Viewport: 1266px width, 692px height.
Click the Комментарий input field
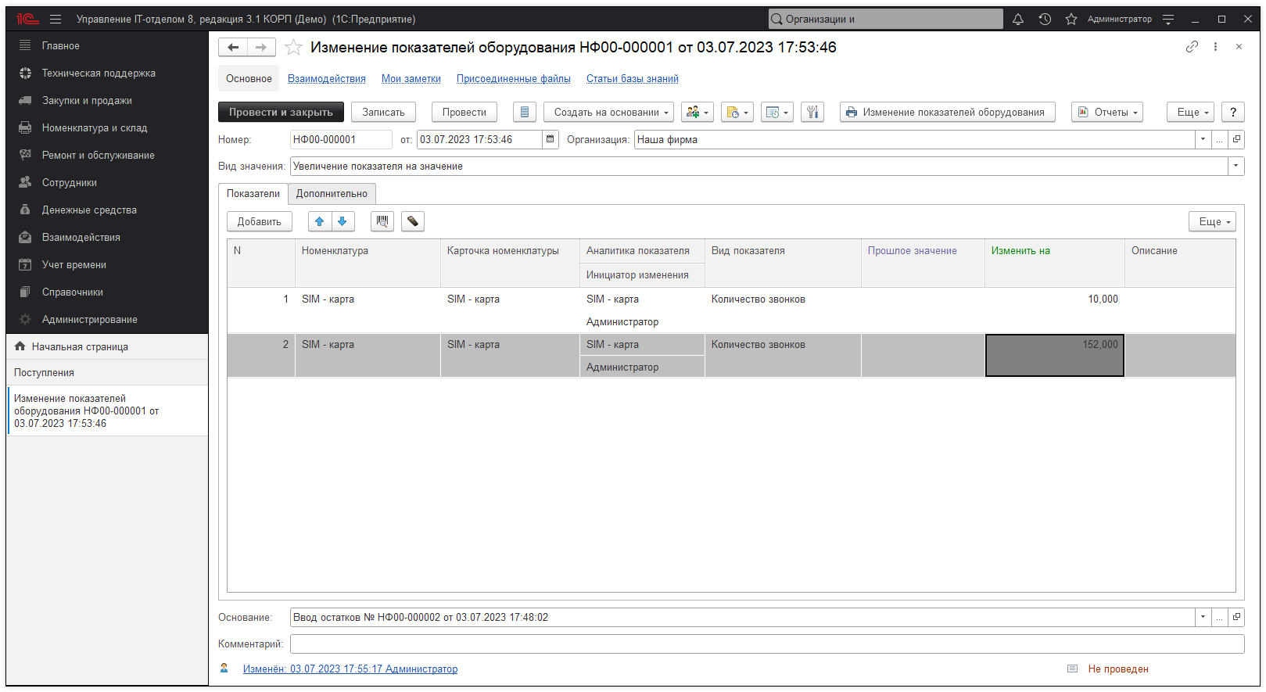point(766,644)
